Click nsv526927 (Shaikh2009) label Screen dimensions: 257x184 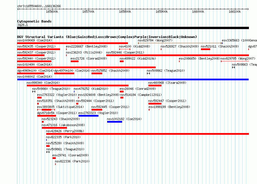click(x=180, y=46)
